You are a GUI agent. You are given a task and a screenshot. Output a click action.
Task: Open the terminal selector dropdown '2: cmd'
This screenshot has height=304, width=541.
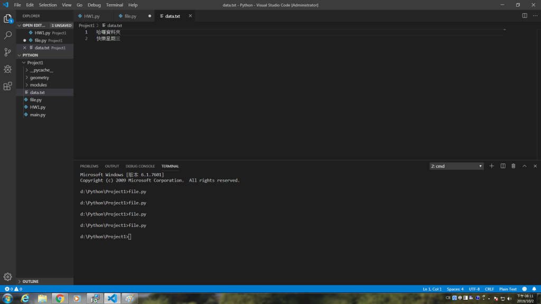(x=456, y=166)
